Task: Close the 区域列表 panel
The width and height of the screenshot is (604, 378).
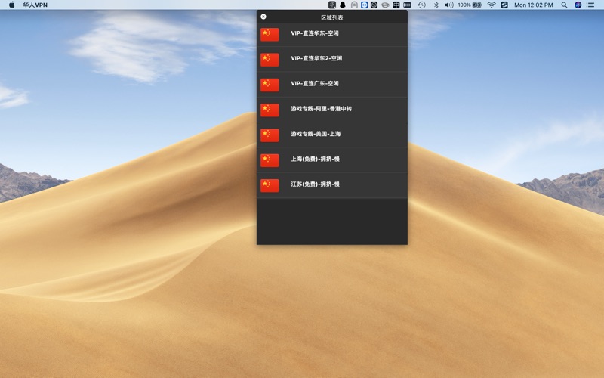Action: [x=263, y=17]
